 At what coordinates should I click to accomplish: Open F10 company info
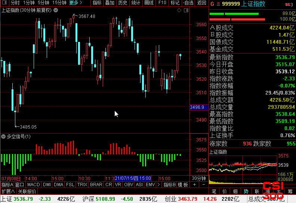pyautogui.click(x=162, y=3)
